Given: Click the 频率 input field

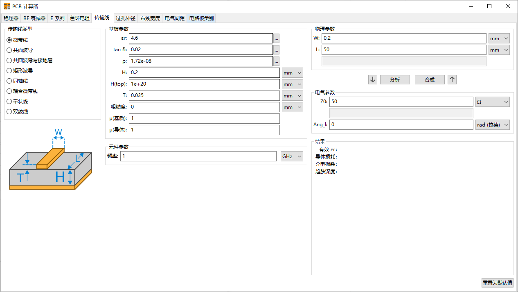Looking at the screenshot, I should (x=198, y=156).
